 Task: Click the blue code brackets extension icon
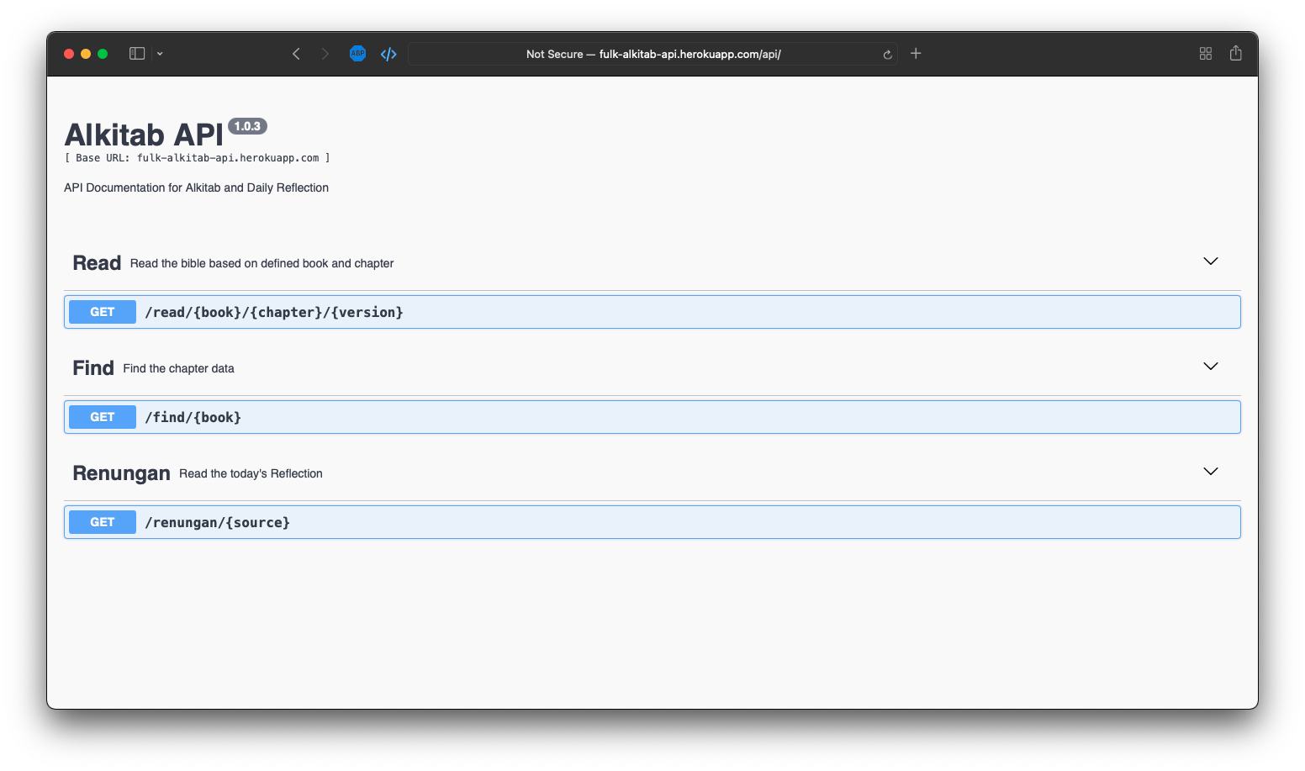point(388,54)
